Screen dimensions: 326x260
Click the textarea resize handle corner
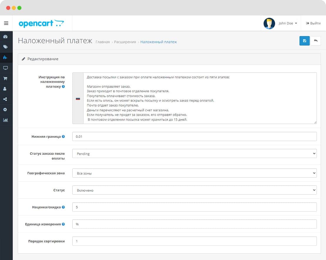pos(315,122)
